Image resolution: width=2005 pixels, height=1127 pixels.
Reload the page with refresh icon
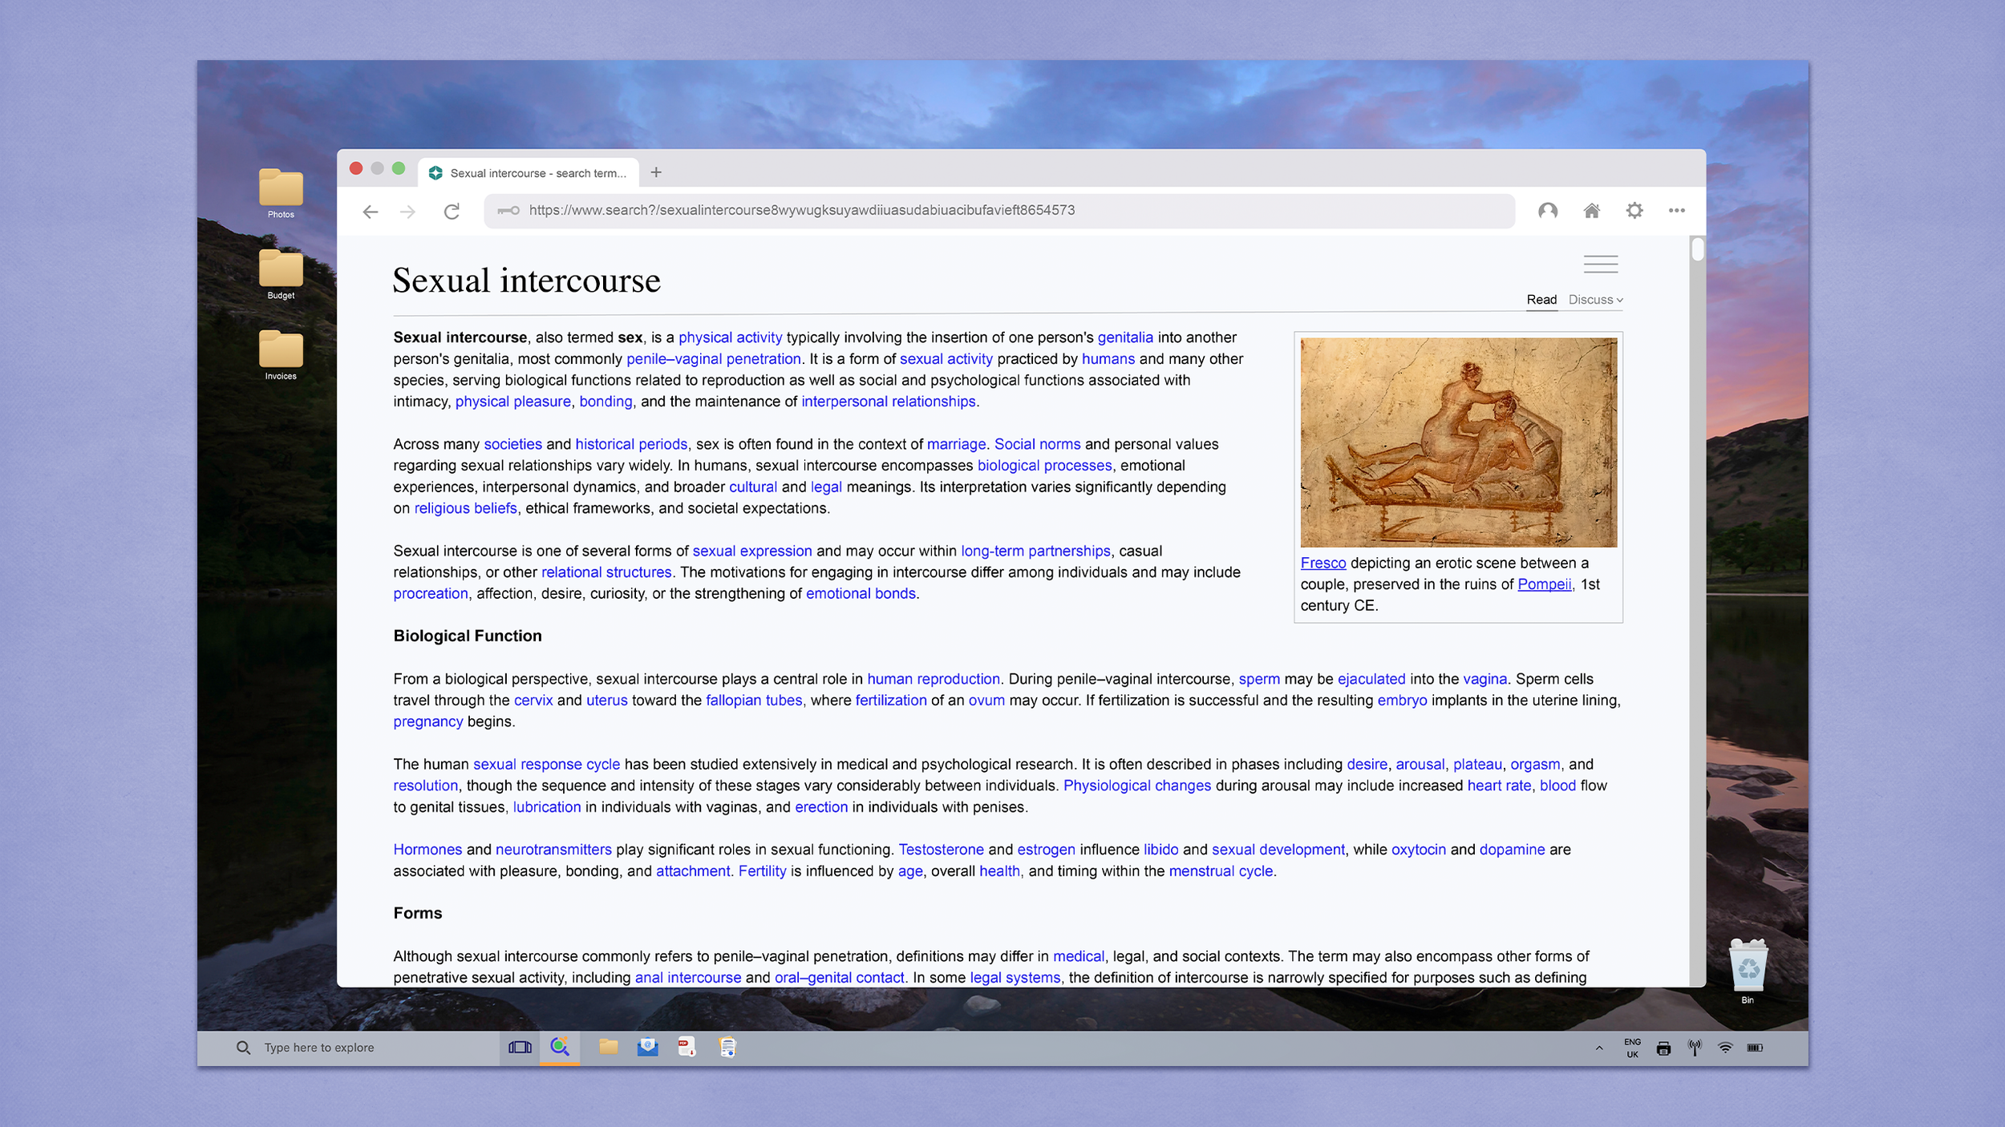point(452,212)
